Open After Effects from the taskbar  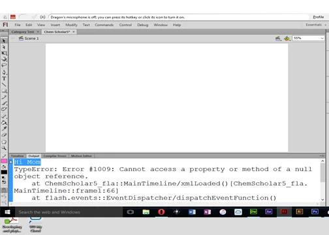(x=269, y=211)
